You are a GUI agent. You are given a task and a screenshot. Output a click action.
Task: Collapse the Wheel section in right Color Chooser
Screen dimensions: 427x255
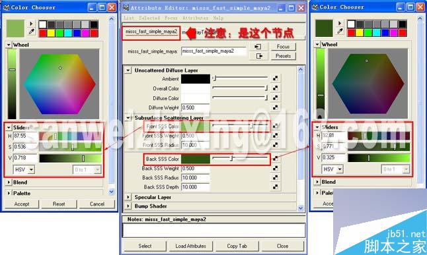coord(317,44)
